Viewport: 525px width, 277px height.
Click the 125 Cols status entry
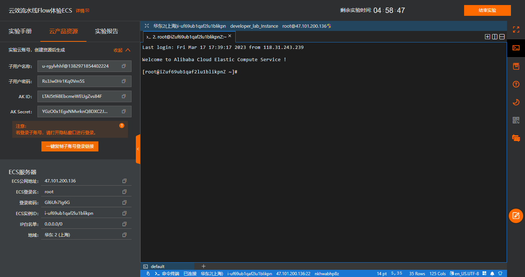(x=438, y=274)
